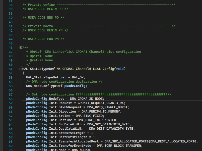Click 'DestBurstLength' on line 67

(73, 137)
